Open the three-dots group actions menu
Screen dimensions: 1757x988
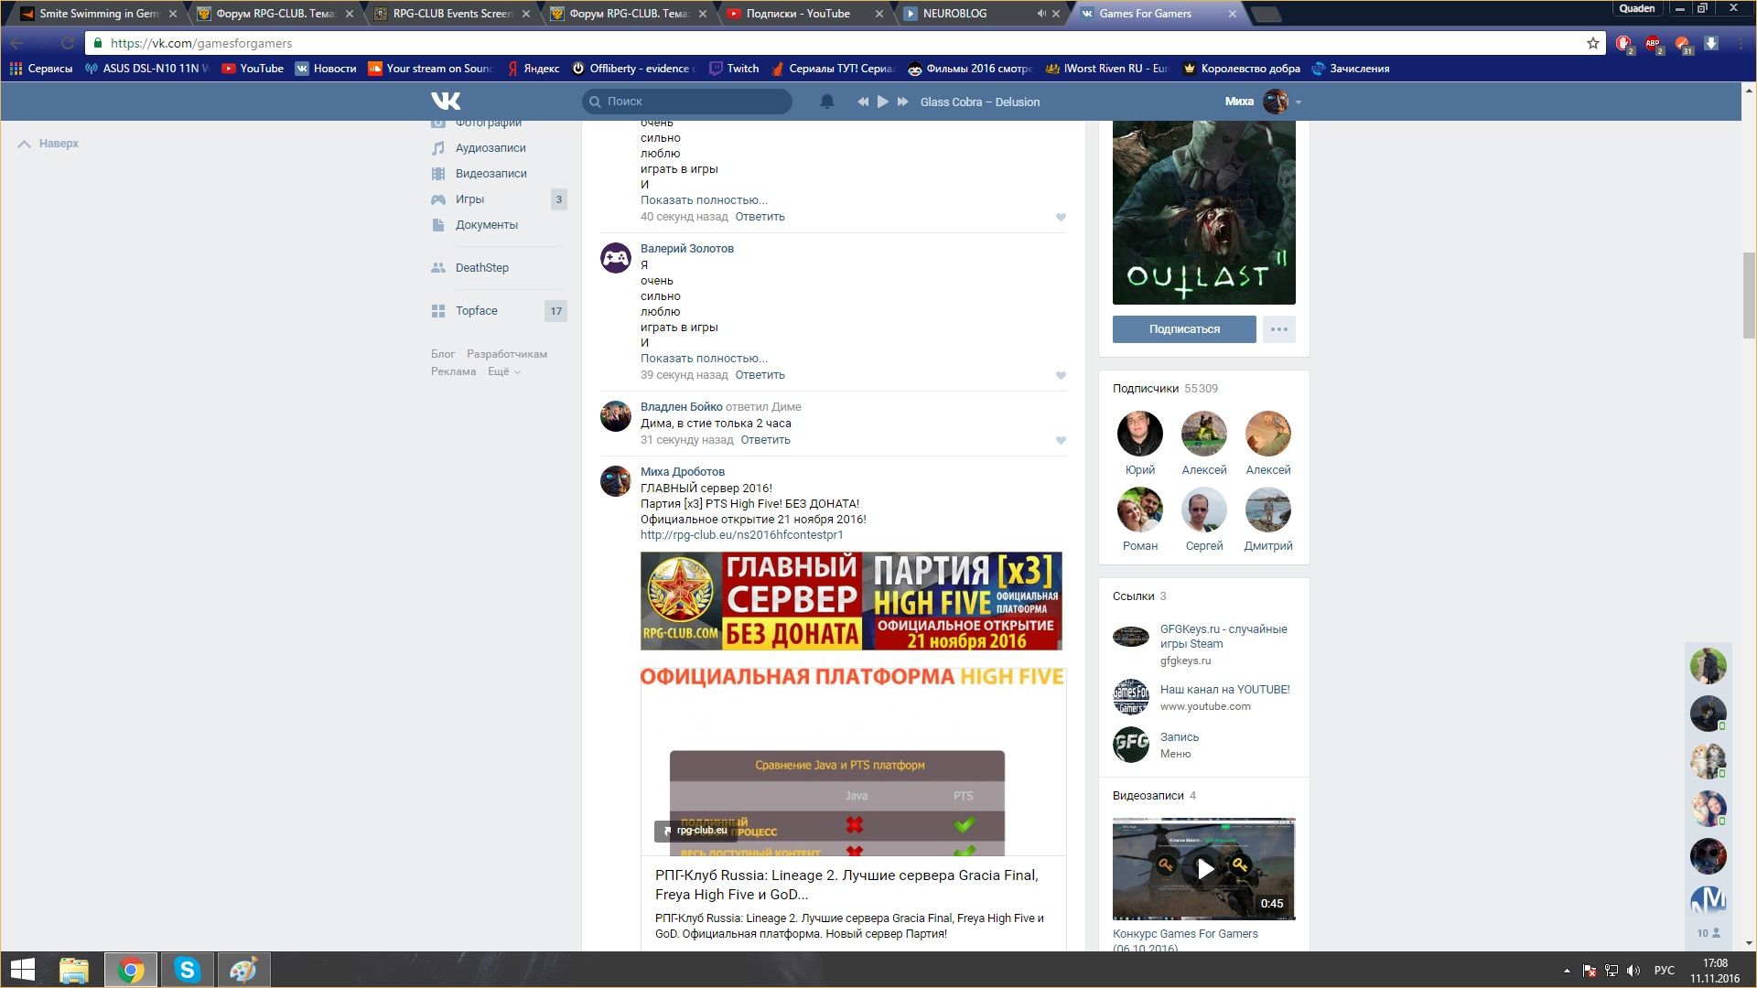point(1278,329)
